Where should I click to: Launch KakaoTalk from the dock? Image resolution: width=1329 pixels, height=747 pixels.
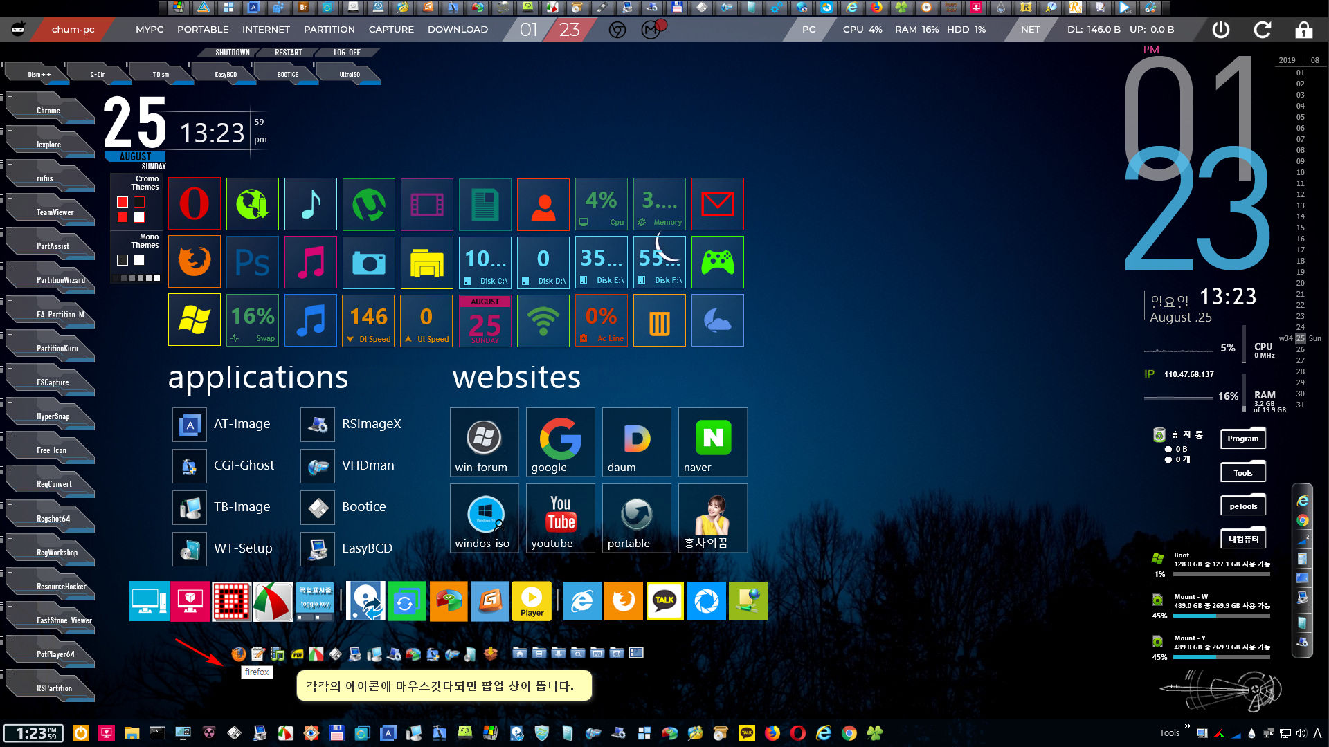point(664,601)
